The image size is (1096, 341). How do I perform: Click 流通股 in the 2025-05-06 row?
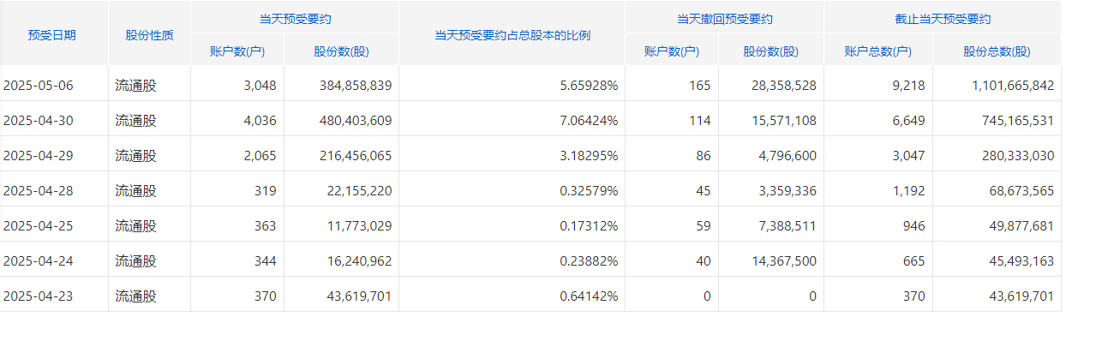point(136,85)
